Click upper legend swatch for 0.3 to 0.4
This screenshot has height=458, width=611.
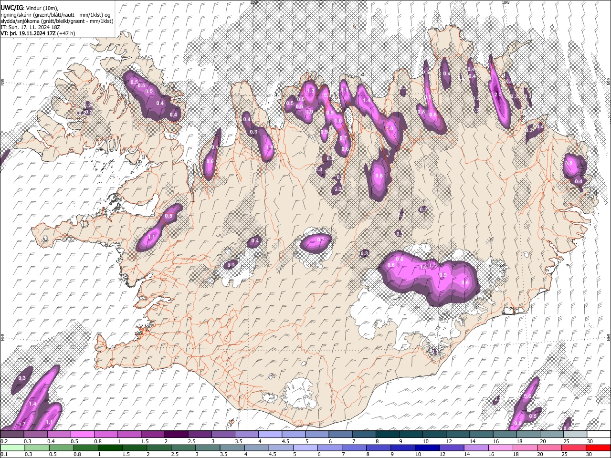[x=35, y=435]
